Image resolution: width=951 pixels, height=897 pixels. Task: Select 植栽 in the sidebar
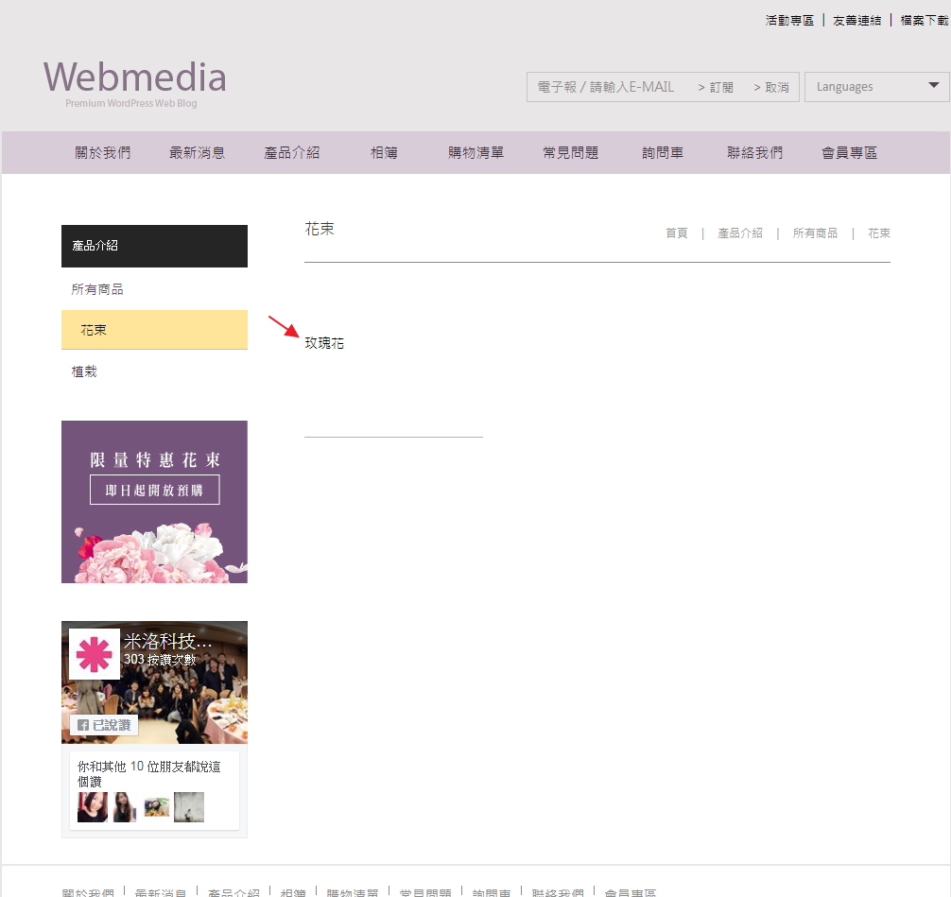pyautogui.click(x=84, y=371)
